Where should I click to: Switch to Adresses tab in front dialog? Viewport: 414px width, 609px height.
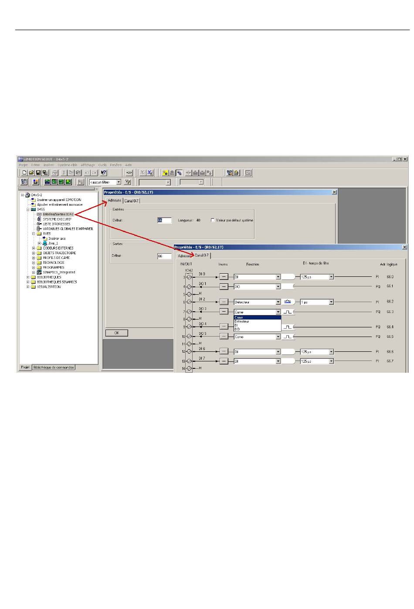[184, 256]
